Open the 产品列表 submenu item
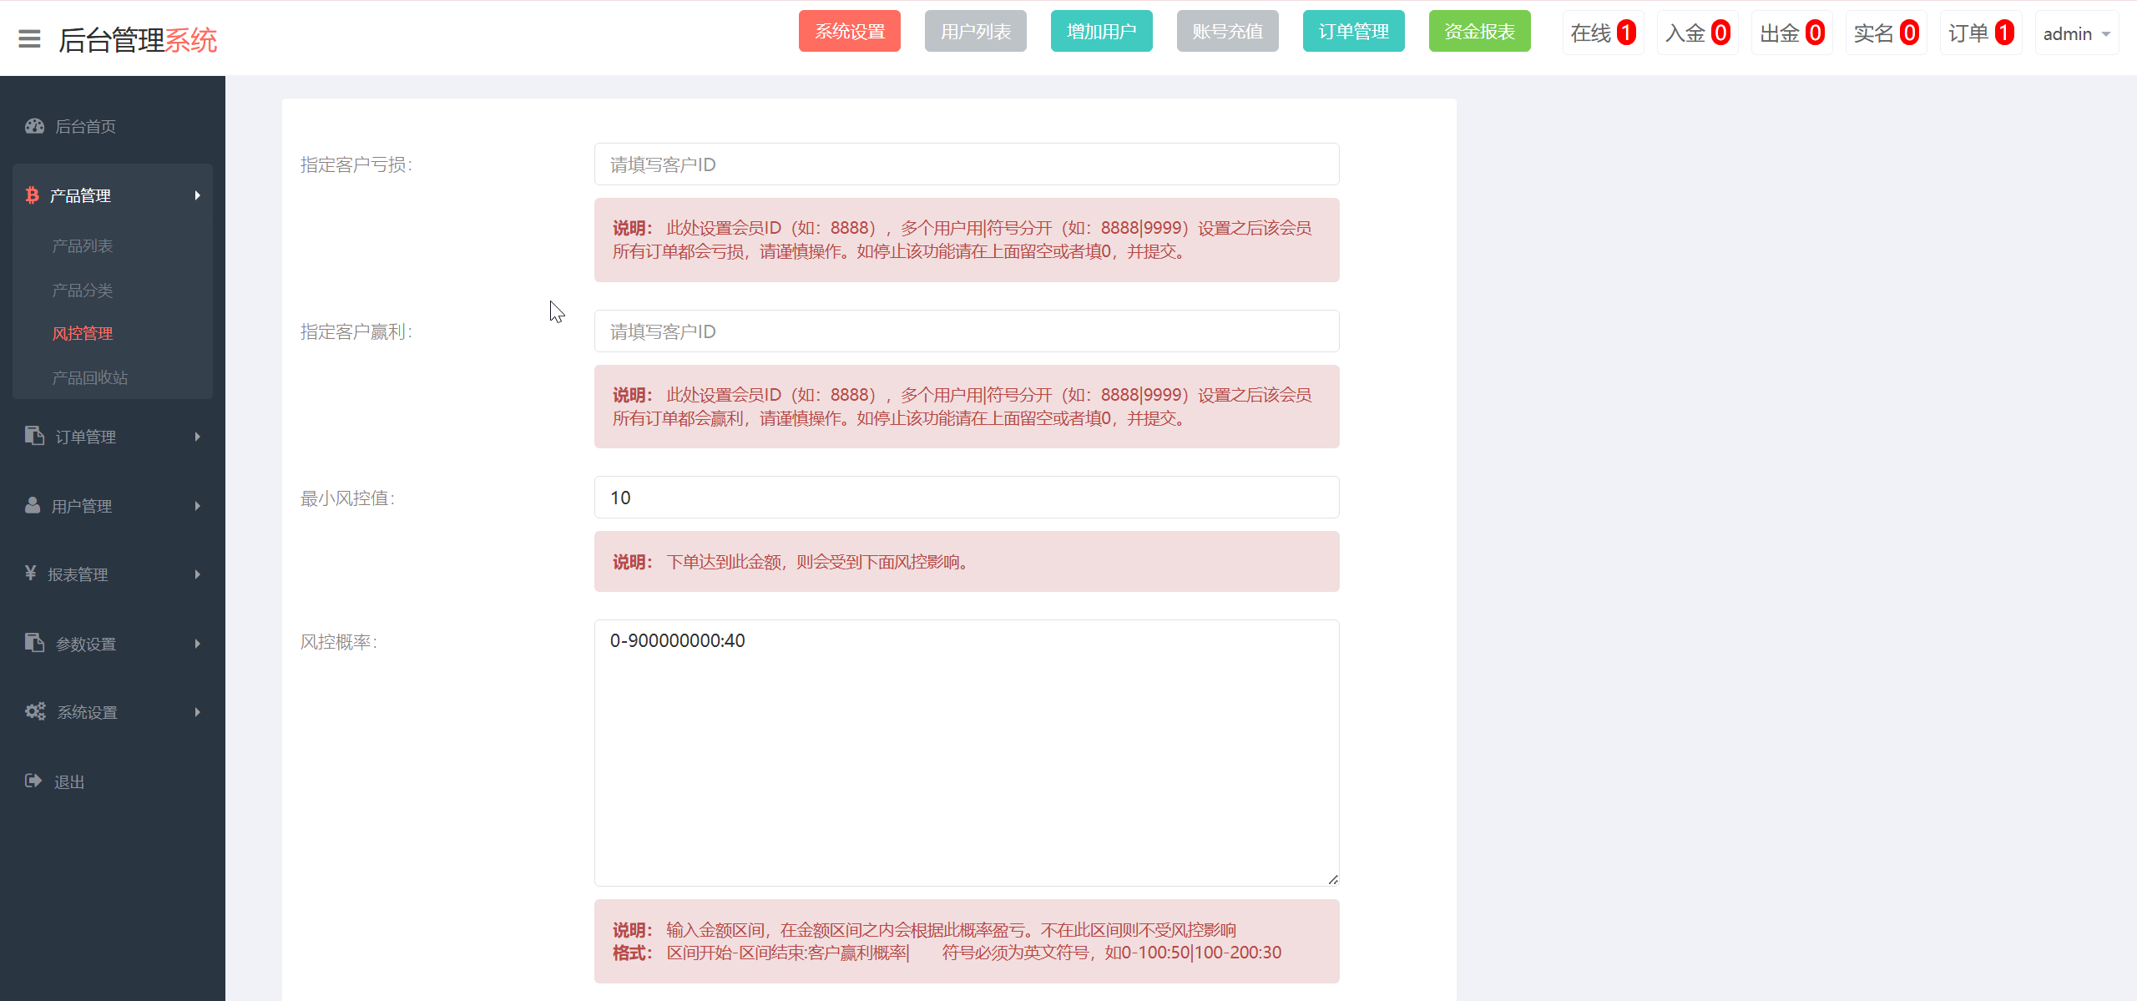2137x1001 pixels. click(83, 245)
